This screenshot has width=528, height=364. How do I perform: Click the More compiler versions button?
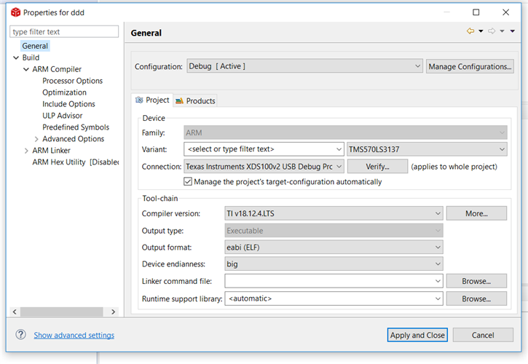(476, 213)
